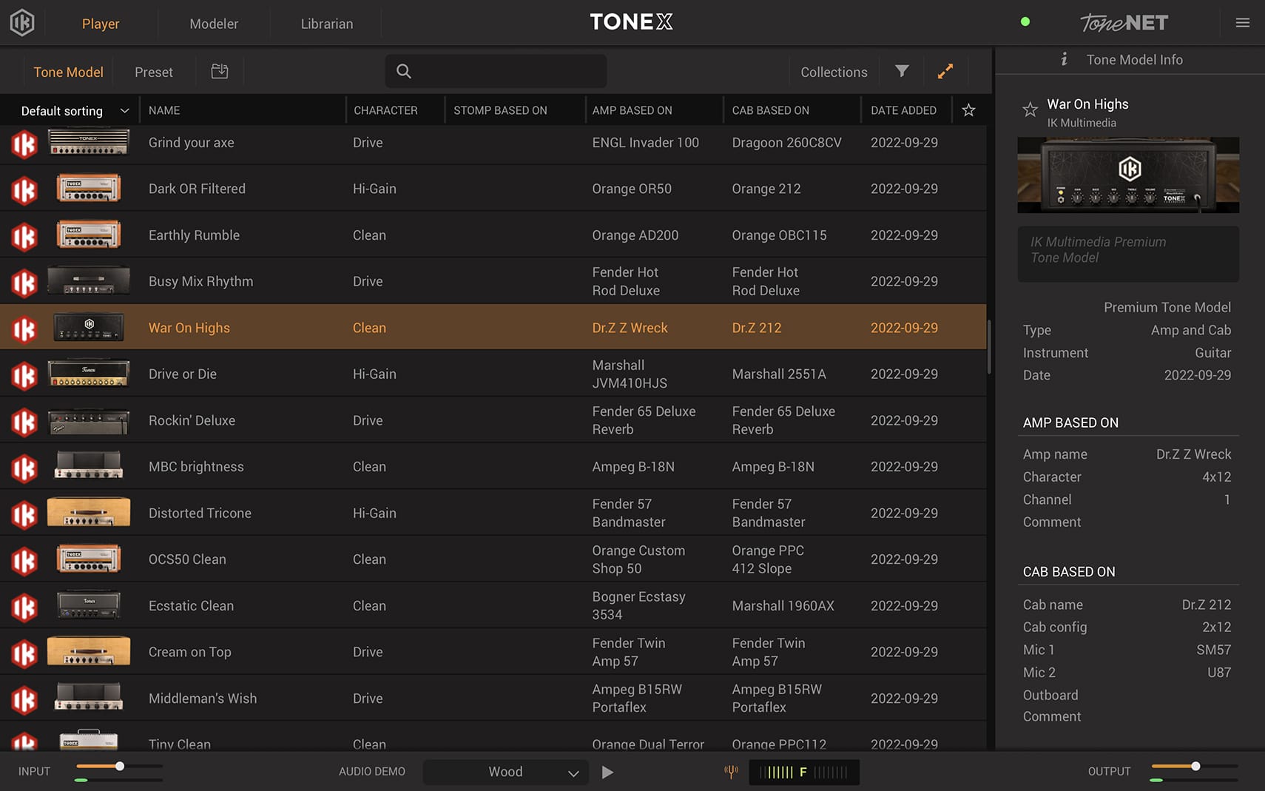Click IK badge on MBC brightness row

(x=24, y=468)
